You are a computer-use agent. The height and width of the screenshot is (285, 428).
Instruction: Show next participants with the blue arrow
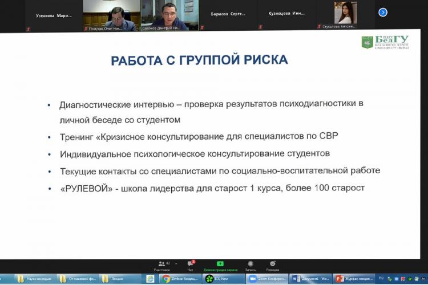383,13
